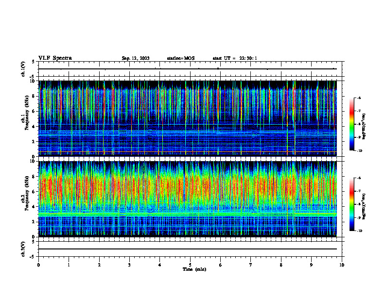Select the date text "Sep. 12, 2023"
Viewport: 385px width, 297px height.
click(x=136, y=58)
